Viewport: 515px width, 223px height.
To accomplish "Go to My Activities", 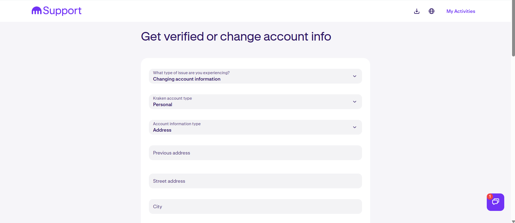I will pyautogui.click(x=461, y=11).
